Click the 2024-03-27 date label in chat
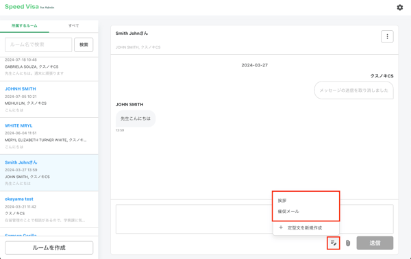The height and width of the screenshot is (259, 411). pos(255,65)
